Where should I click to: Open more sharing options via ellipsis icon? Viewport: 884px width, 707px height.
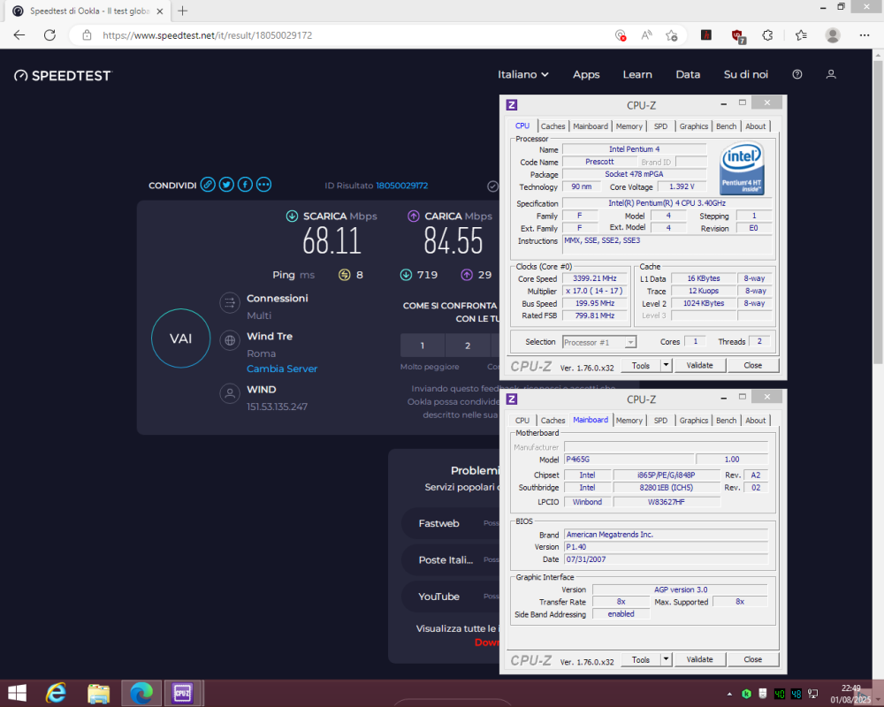click(263, 184)
